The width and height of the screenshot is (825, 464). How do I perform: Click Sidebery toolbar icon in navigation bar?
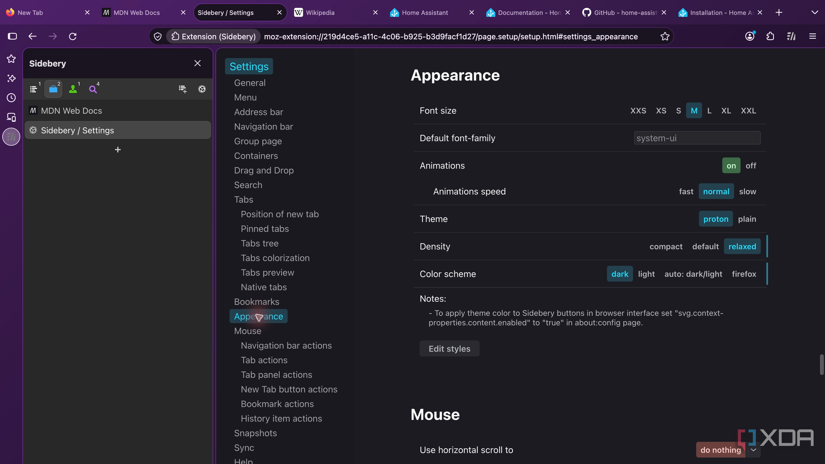point(791,36)
